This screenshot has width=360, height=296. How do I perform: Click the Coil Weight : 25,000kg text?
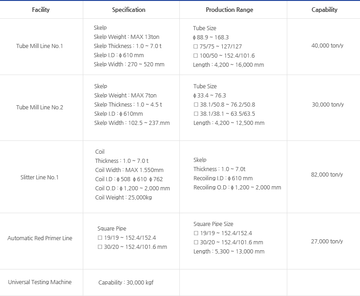pos(124,198)
